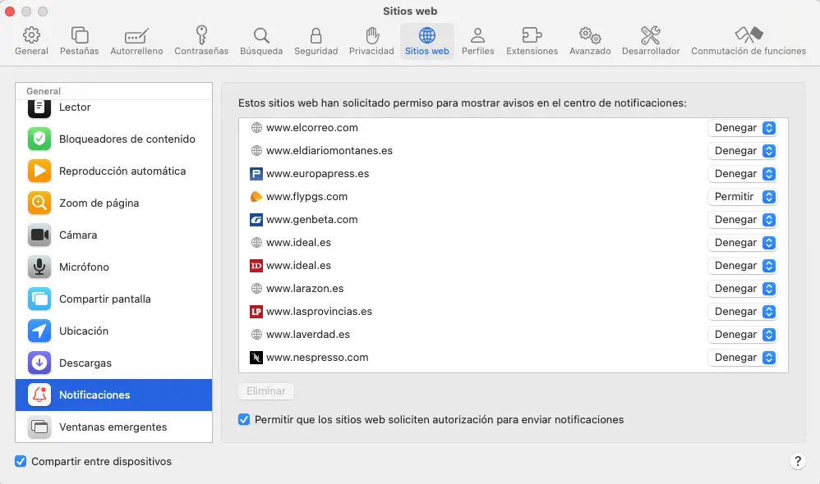Open the Búsqueda magnifier icon
This screenshot has width=820, height=484.
point(261,35)
